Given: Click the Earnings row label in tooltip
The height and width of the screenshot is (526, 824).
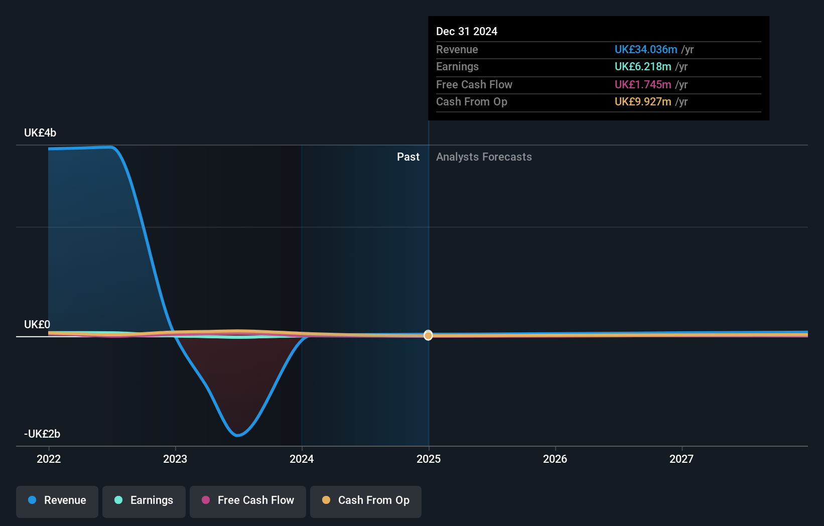Looking at the screenshot, I should click(x=457, y=67).
